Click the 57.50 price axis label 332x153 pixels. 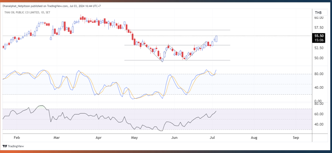coord(319,28)
